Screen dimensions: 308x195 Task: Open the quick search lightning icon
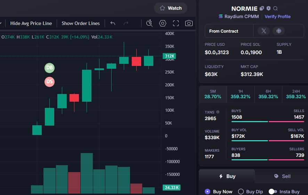tap(149, 23)
